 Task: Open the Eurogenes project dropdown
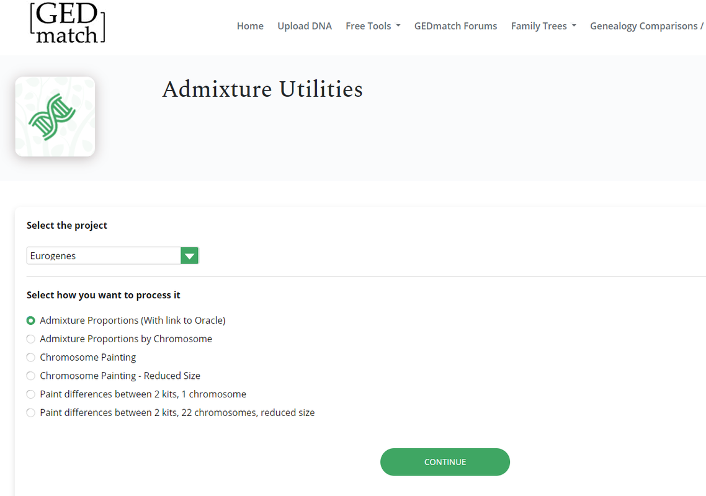112,255
